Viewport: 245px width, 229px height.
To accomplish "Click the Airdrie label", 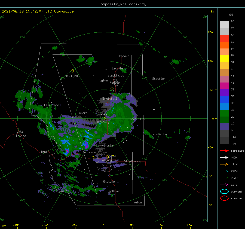I will [107, 145].
